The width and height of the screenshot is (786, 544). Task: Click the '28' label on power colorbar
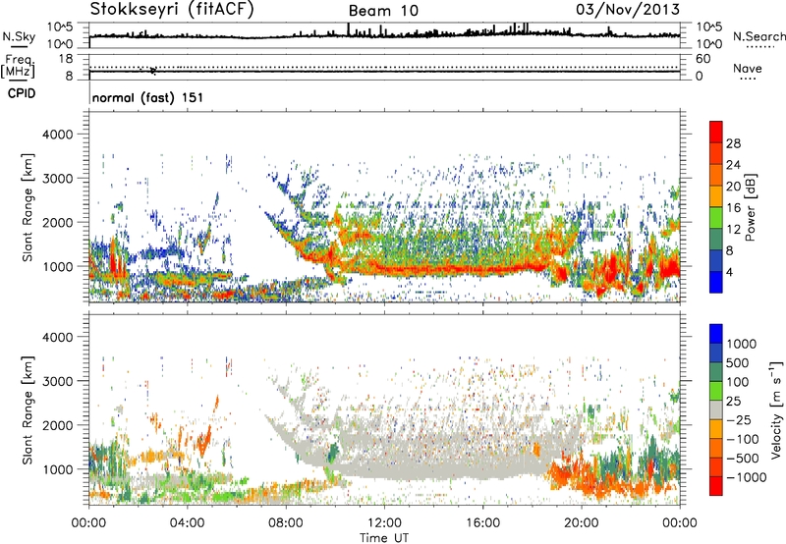(733, 143)
